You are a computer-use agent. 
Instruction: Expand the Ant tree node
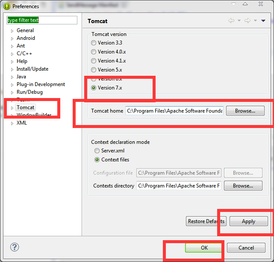(x=12, y=46)
